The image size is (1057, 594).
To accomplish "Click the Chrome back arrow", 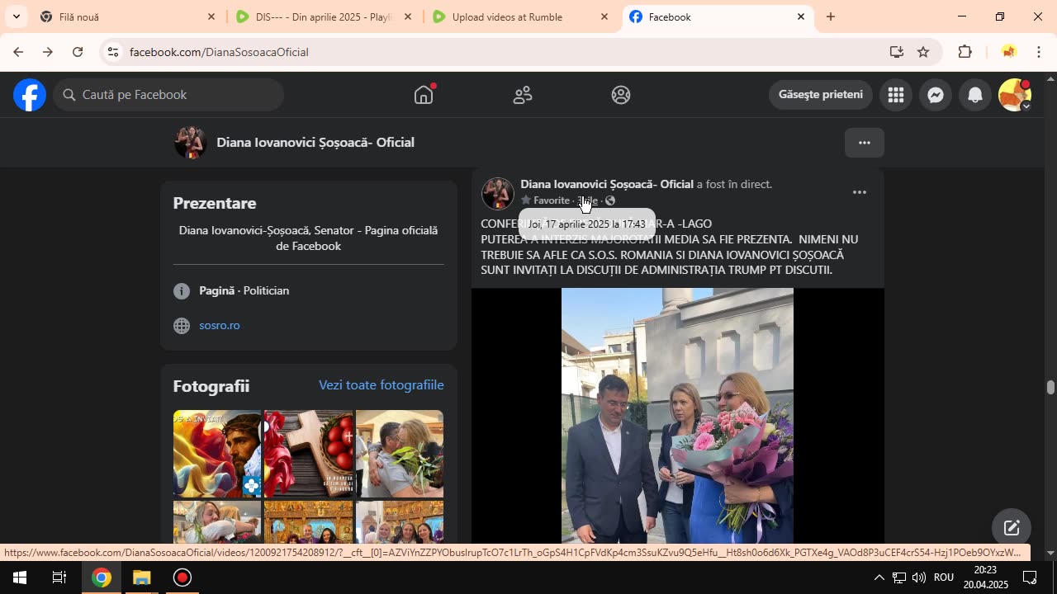I will 17,52.
